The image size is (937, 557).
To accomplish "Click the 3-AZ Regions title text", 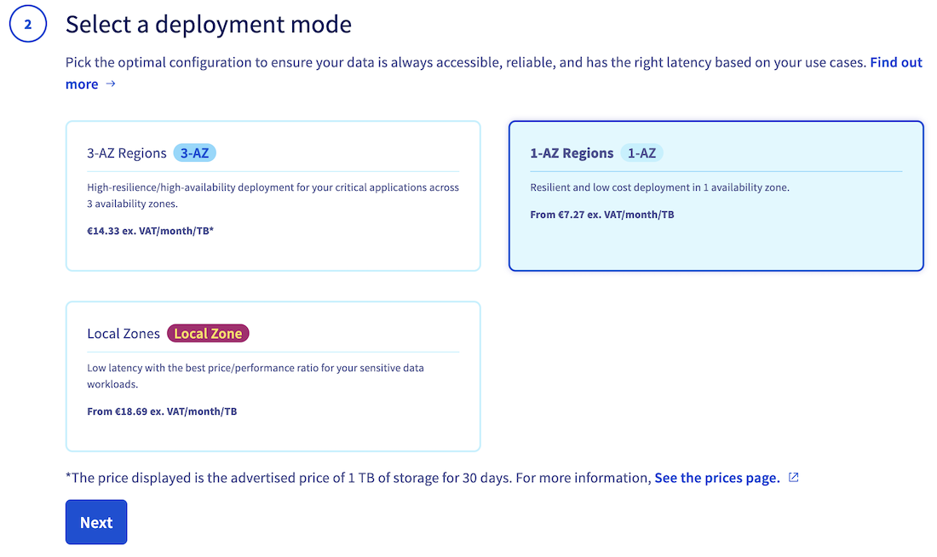I will coord(127,153).
